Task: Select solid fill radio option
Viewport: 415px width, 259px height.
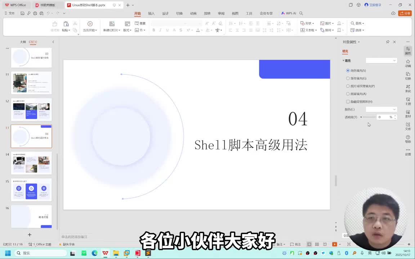Action: click(348, 71)
